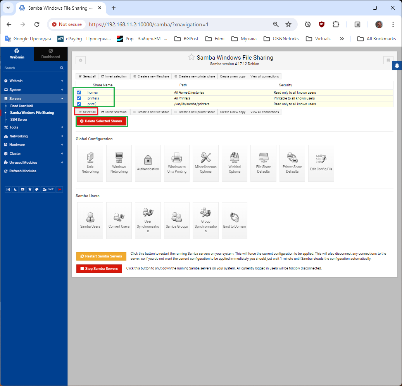Click the uBlock Origin shield extension icon

[321, 24]
